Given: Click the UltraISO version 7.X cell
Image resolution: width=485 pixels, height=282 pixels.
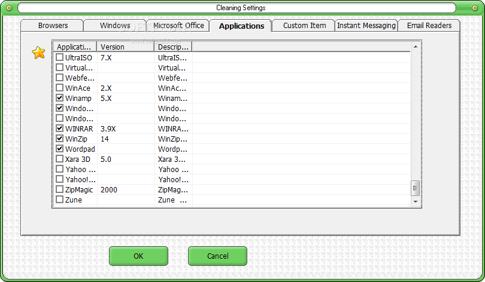Looking at the screenshot, I should pyautogui.click(x=126, y=57).
